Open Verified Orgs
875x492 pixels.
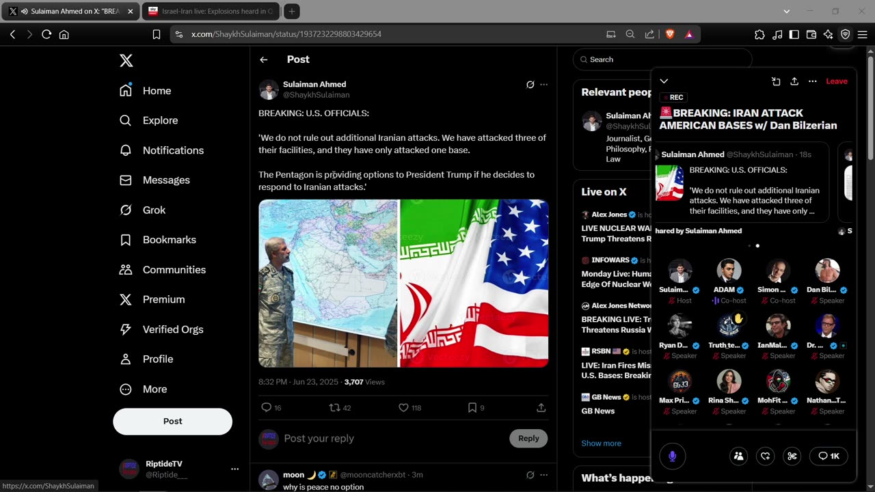(161, 329)
